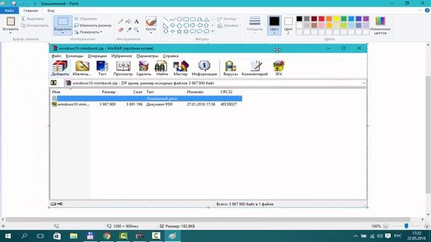
Task: Click Crop (Обрезать) in the ribbon
Action: point(86,19)
